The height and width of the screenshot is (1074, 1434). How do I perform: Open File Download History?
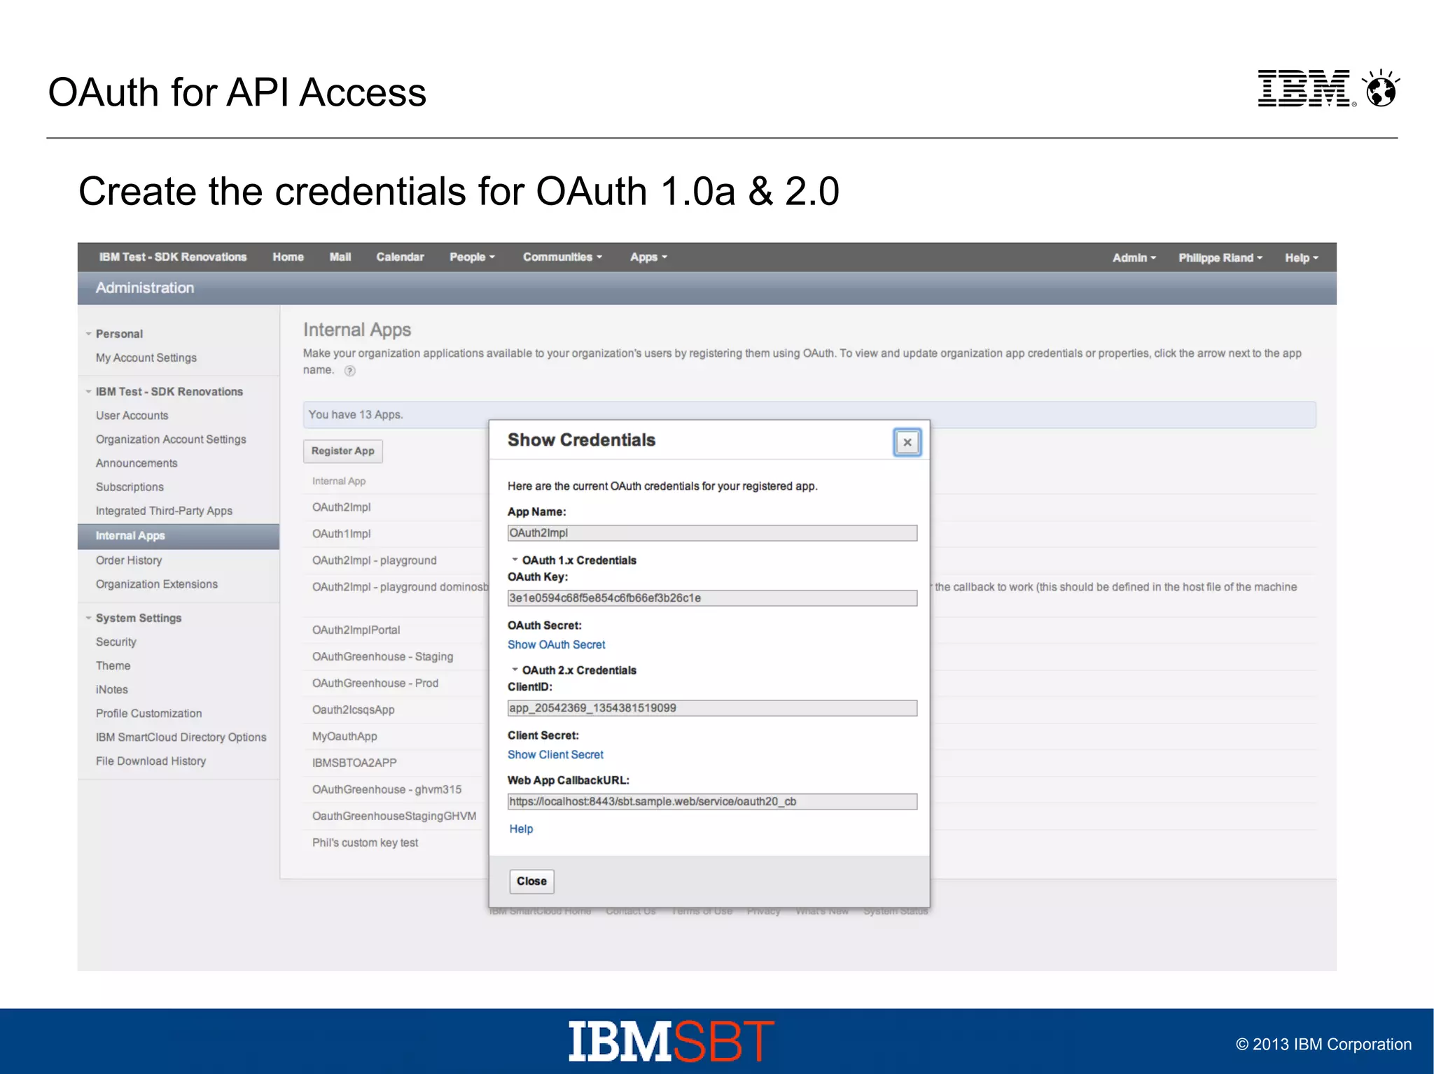pyautogui.click(x=151, y=761)
